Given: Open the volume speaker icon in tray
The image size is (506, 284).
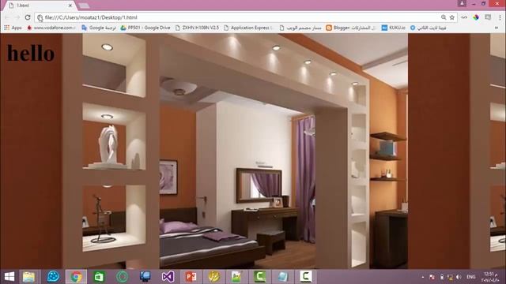Looking at the screenshot, I should (x=459, y=277).
